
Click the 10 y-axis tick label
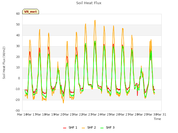pyautogui.click(x=18, y=68)
